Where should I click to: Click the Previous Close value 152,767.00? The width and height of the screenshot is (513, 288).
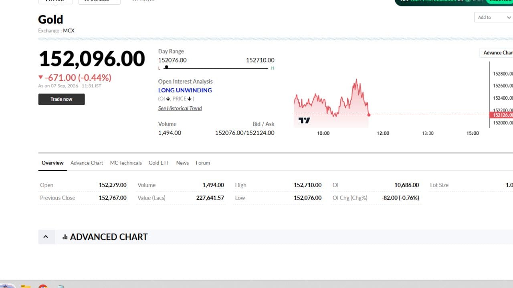click(x=113, y=198)
